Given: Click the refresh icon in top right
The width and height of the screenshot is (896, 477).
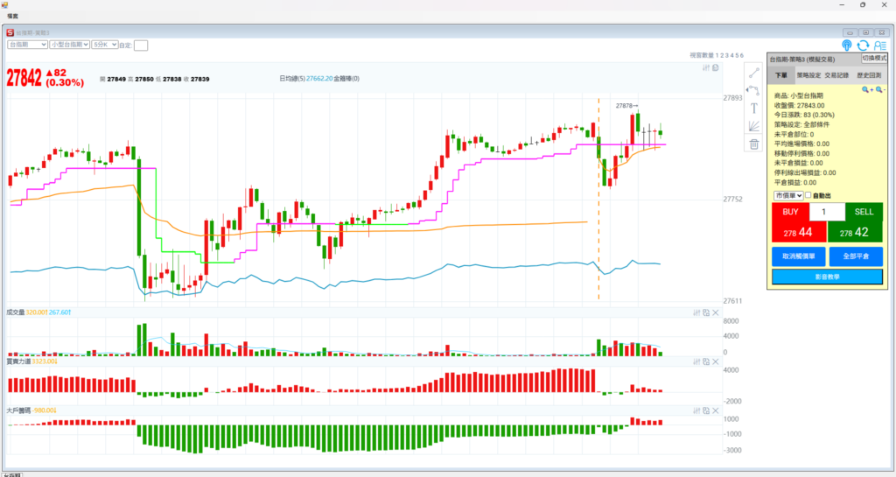Looking at the screenshot, I should point(863,46).
